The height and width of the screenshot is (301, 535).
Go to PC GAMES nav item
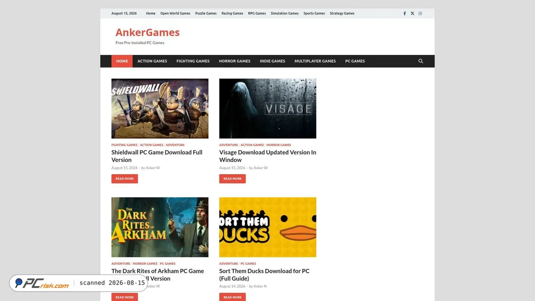[x=355, y=61]
